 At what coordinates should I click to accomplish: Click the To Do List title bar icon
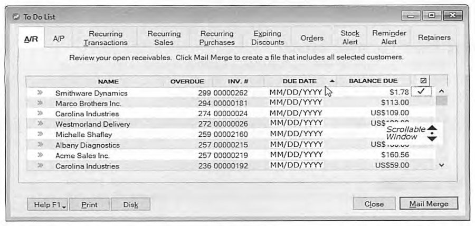click(16, 17)
